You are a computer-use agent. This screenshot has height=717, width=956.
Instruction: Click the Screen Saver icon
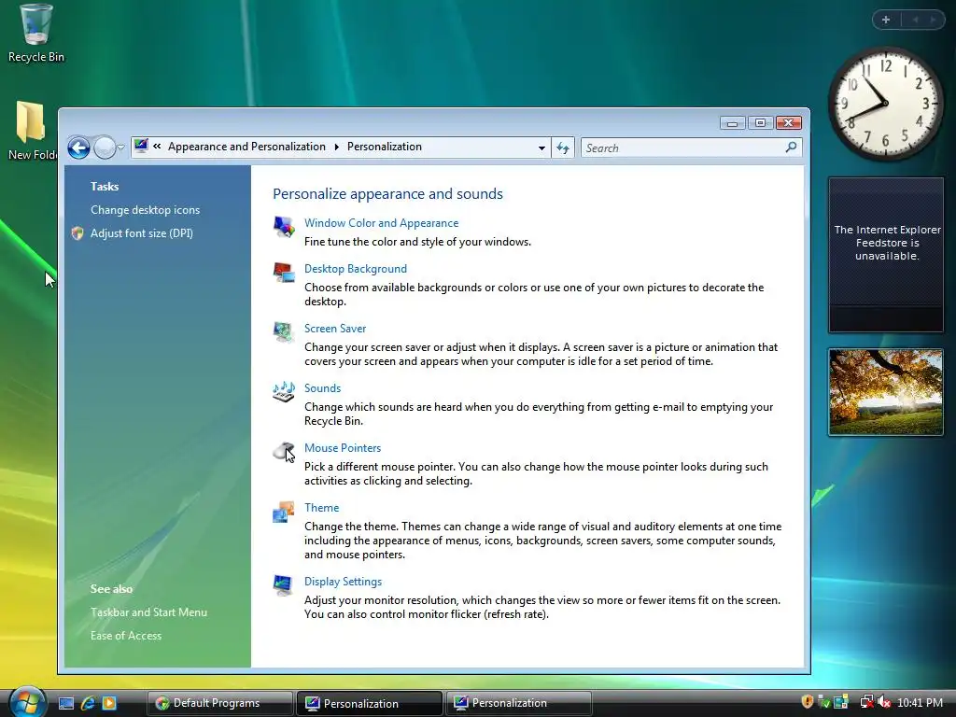point(284,332)
